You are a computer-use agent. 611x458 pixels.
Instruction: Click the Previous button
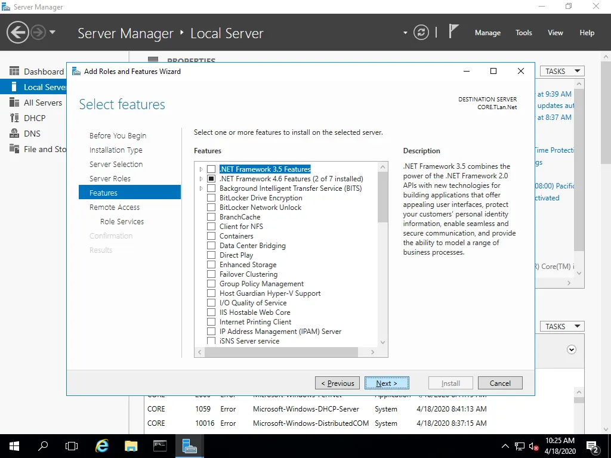point(338,383)
